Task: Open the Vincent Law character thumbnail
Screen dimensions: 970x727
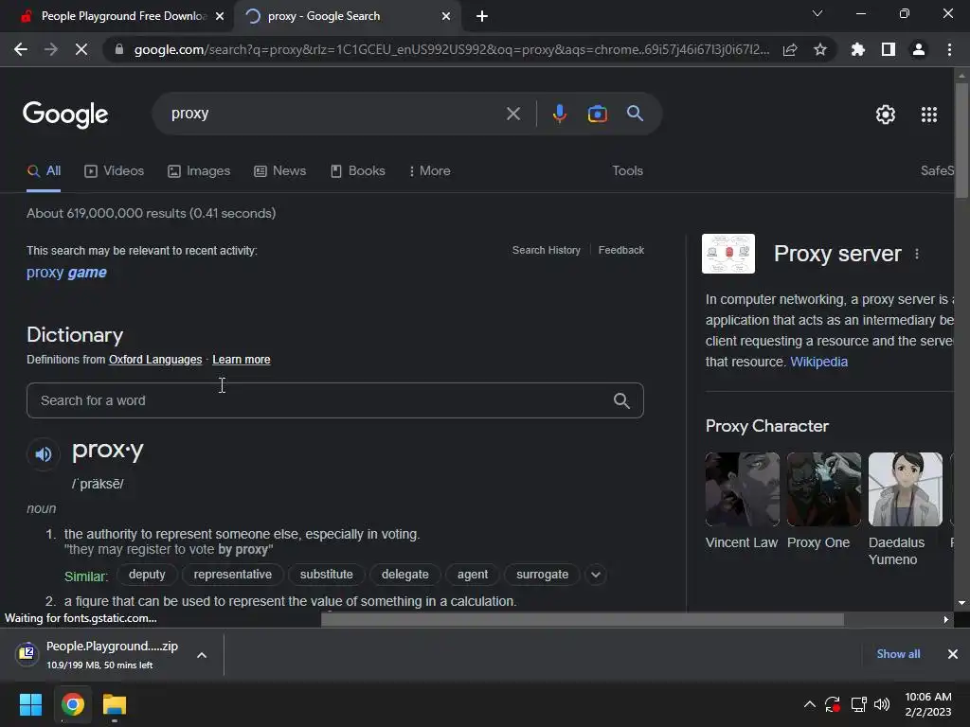Action: 743,489
